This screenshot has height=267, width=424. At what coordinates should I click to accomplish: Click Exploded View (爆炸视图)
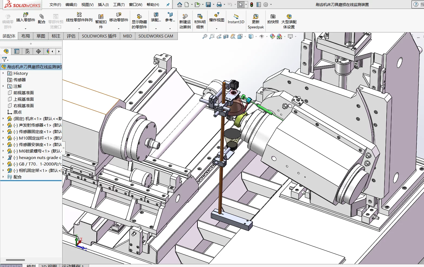tap(217, 18)
